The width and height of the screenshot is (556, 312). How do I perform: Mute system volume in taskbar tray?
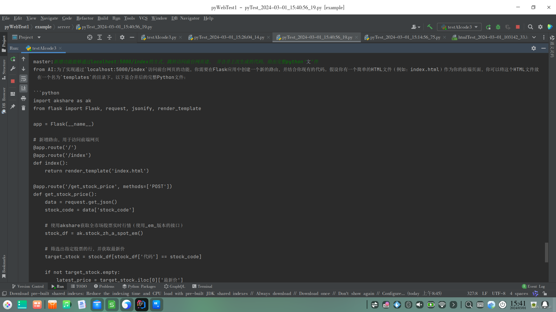coord(419,304)
